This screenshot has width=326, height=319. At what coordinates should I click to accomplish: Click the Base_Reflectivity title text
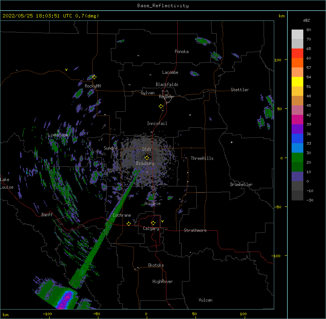click(163, 6)
